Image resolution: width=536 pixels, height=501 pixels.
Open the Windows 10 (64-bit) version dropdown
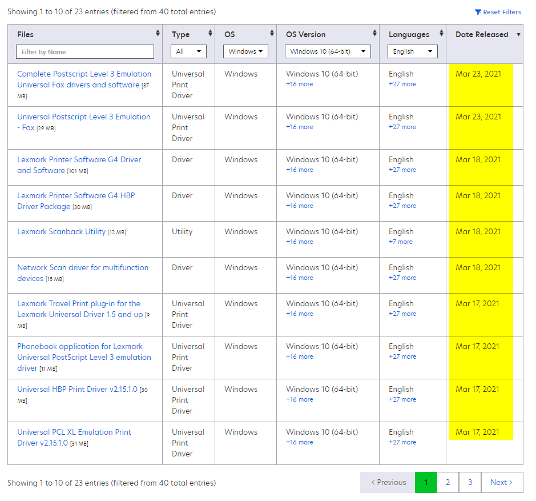[x=328, y=51]
